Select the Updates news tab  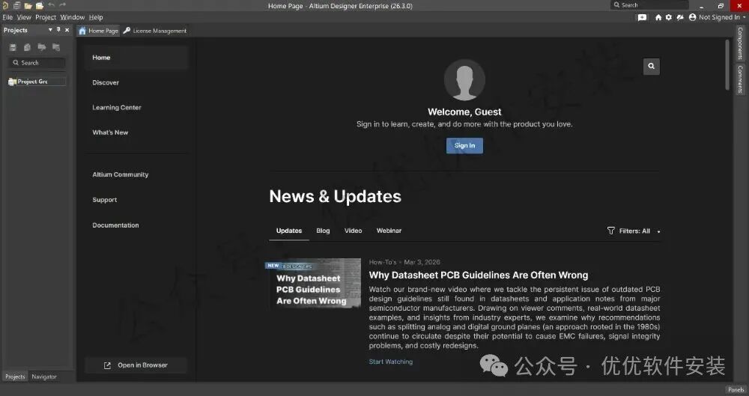coord(289,231)
